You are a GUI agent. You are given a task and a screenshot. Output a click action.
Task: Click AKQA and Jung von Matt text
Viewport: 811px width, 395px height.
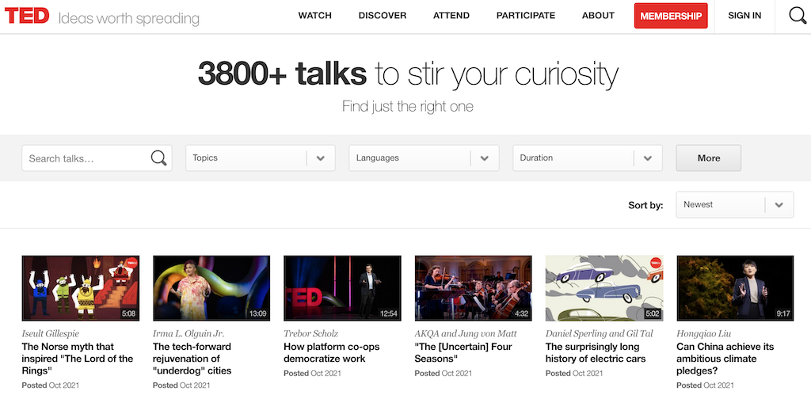[466, 333]
